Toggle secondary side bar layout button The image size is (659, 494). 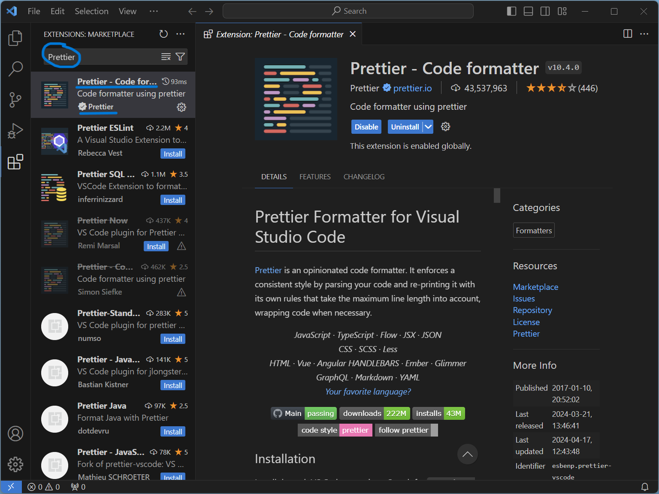click(x=545, y=11)
